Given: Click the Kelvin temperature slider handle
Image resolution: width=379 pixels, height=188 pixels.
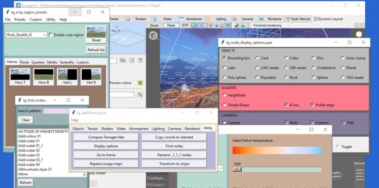Looking at the screenshot, I should 237,169.
